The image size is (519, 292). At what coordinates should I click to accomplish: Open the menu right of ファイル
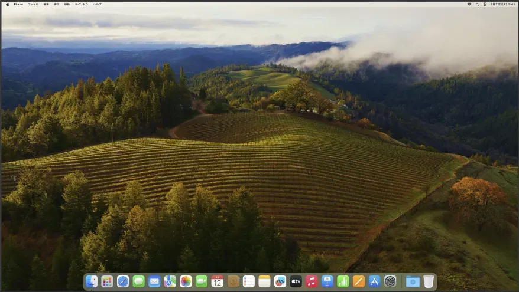tap(46, 4)
